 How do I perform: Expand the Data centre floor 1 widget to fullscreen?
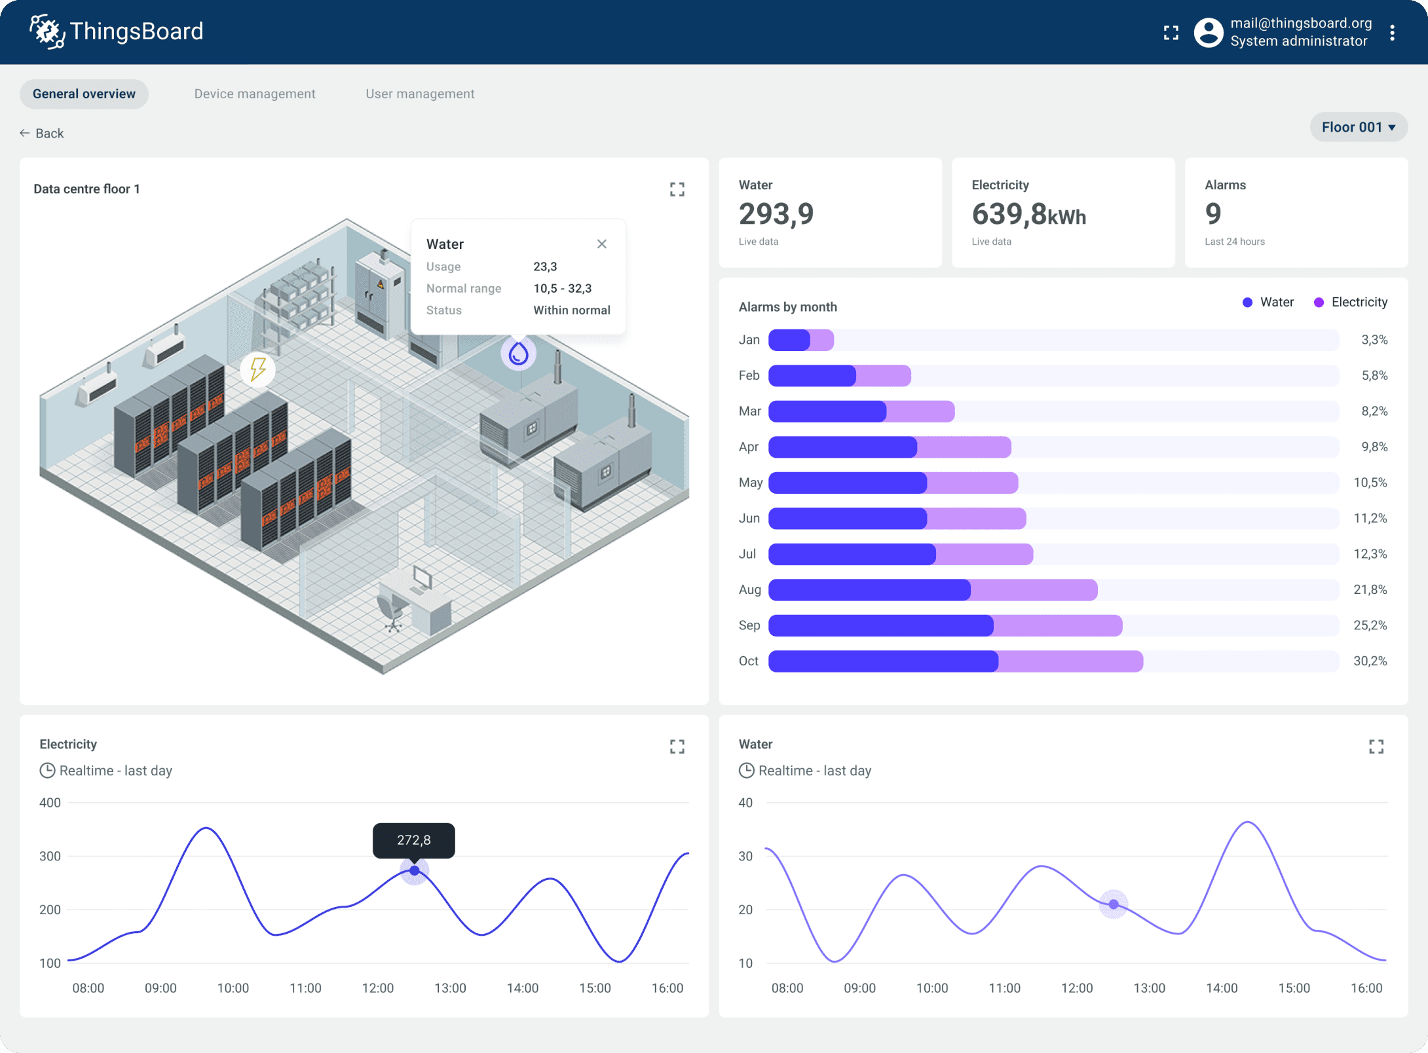pos(677,189)
